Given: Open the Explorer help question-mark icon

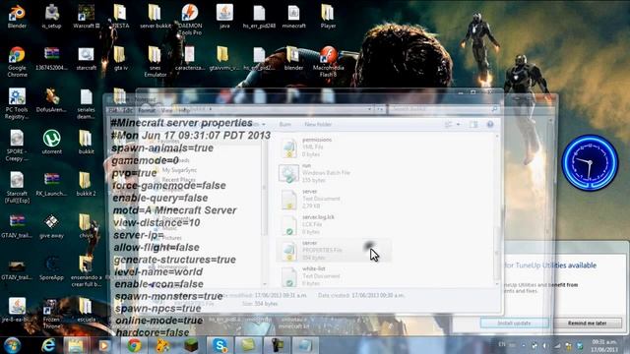Looking at the screenshot, I should click(x=490, y=125).
